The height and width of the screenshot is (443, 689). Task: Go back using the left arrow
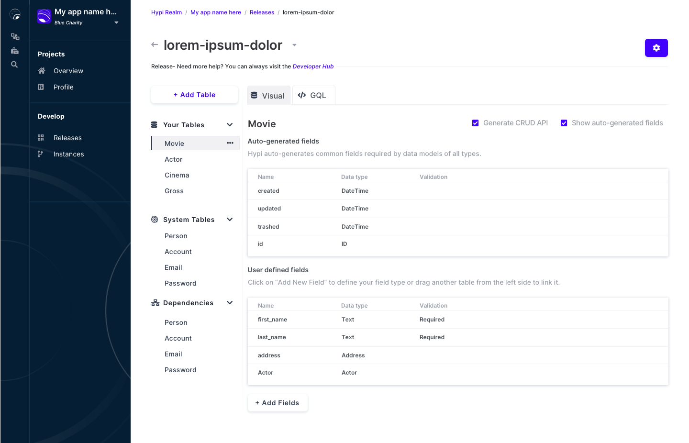[x=155, y=44]
